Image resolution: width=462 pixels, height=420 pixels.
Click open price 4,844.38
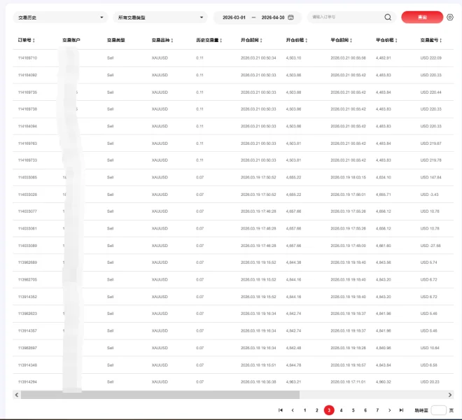coord(293,262)
